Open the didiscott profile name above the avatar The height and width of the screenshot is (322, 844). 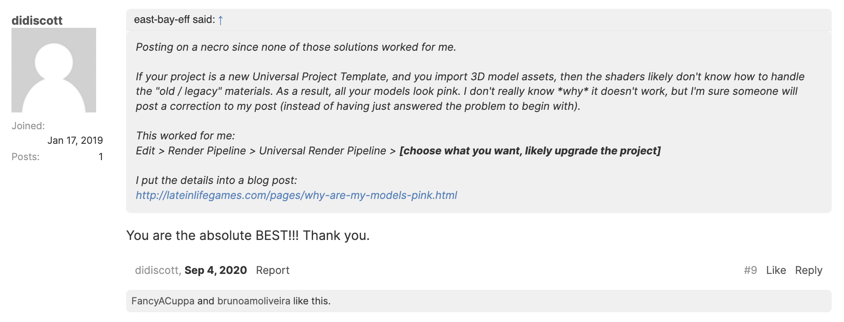coord(37,20)
